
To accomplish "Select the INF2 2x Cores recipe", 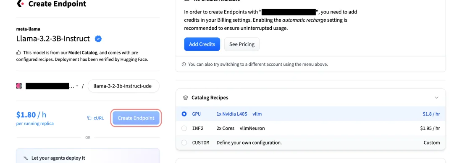I will pos(310,128).
